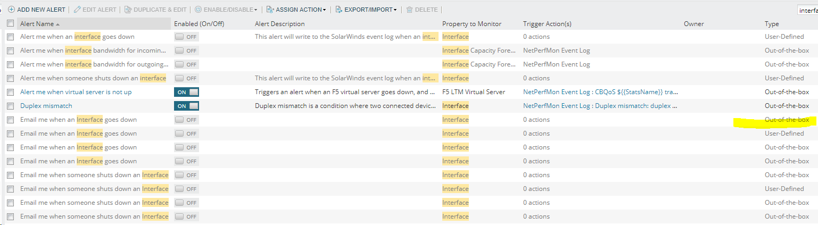Turn on the 'Alert me when an interface goes down' switch
Viewport: 818px width, 225px height.
point(186,37)
